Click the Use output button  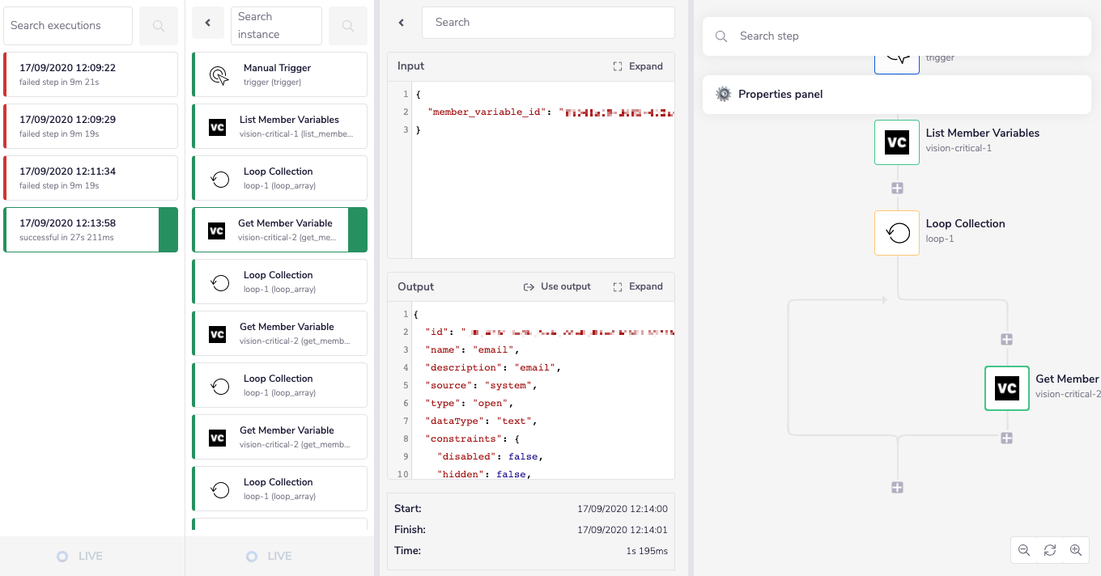557,286
